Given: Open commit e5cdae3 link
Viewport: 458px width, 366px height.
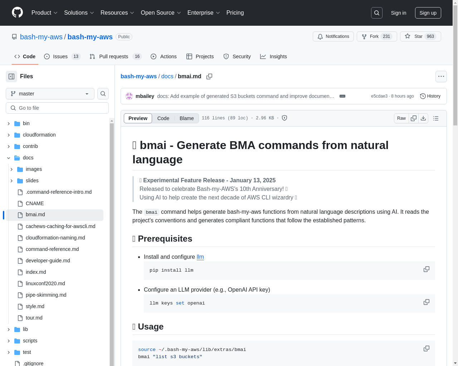Looking at the screenshot, I should (x=379, y=96).
